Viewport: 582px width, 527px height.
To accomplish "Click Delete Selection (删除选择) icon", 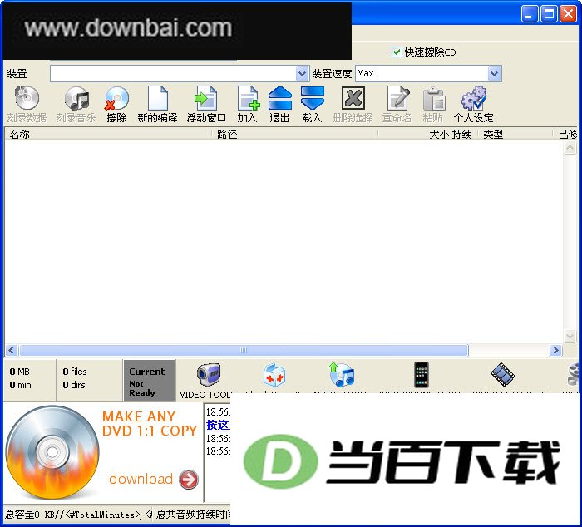I will (x=353, y=99).
